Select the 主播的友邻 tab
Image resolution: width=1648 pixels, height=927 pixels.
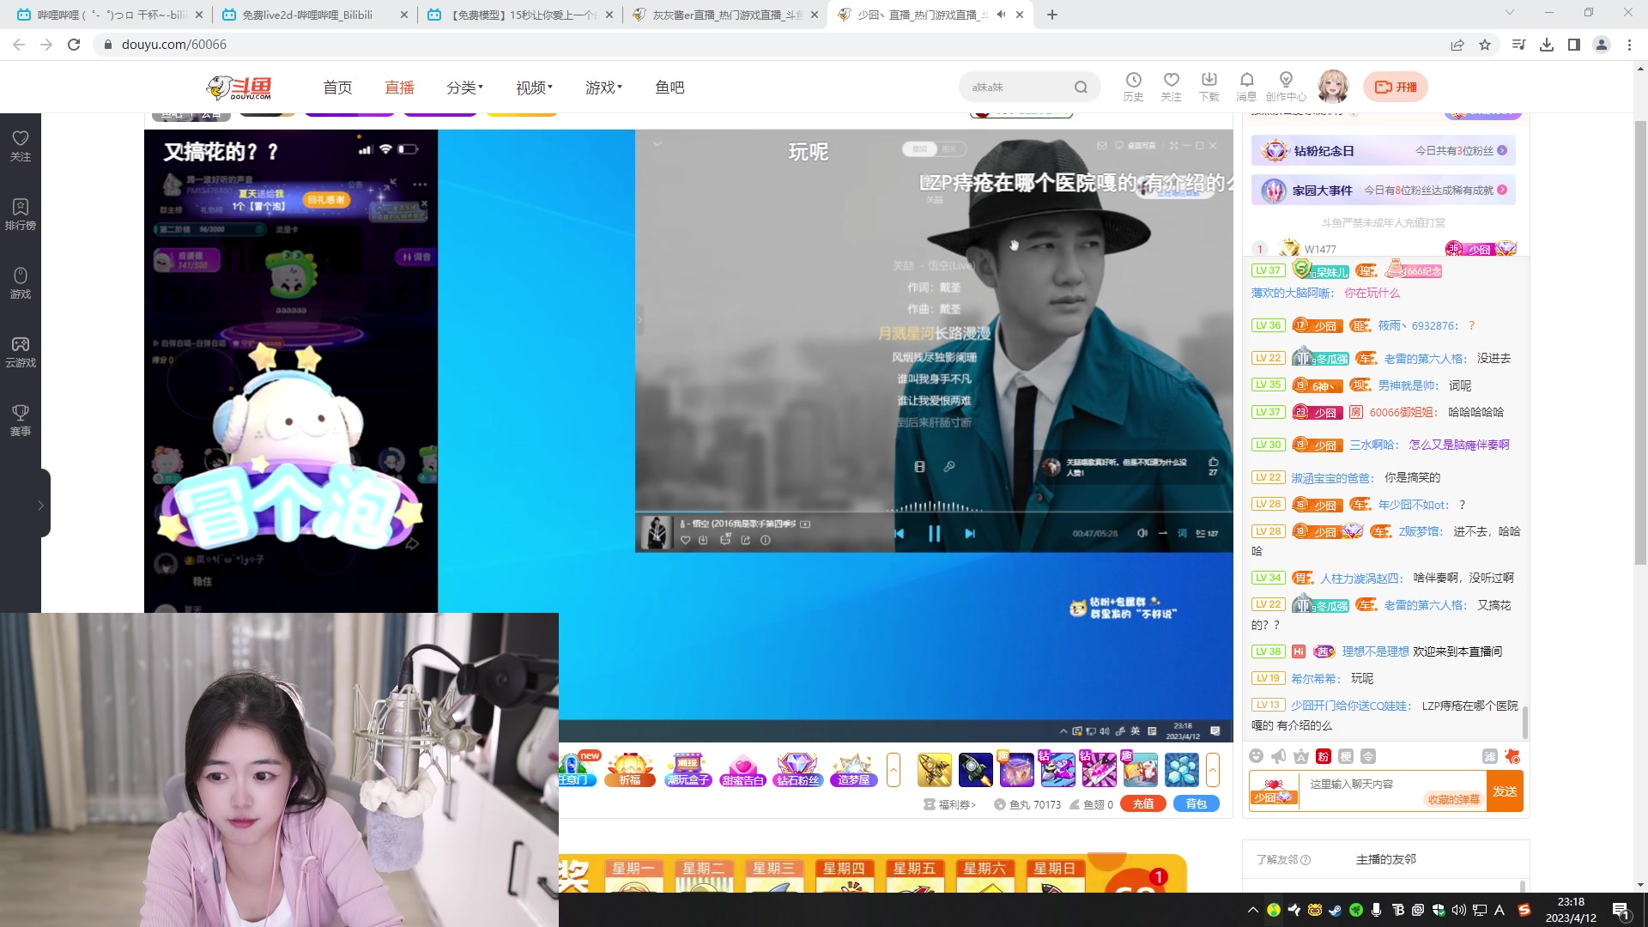pyautogui.click(x=1385, y=859)
